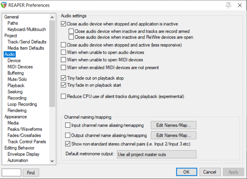Toggle 'Reduce CPU use of silent tracks'
The width and height of the screenshot is (247, 179).
pos(64,96)
